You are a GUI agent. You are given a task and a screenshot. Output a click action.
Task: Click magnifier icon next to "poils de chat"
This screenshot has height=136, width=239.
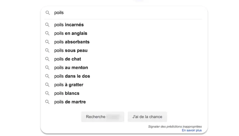(x=47, y=59)
